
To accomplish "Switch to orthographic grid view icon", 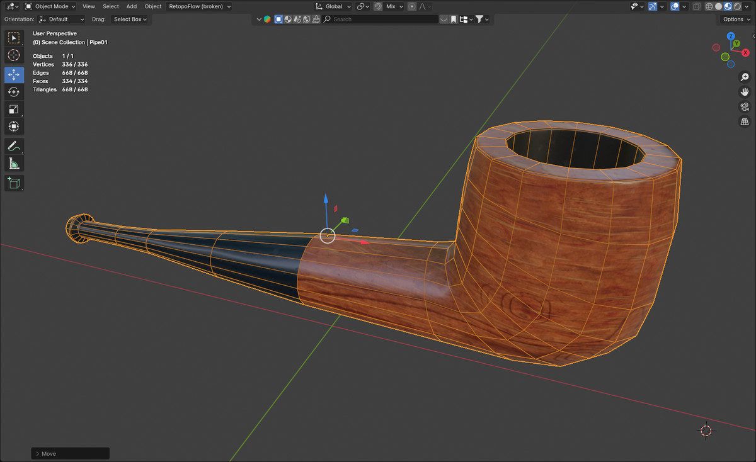I will pos(744,121).
